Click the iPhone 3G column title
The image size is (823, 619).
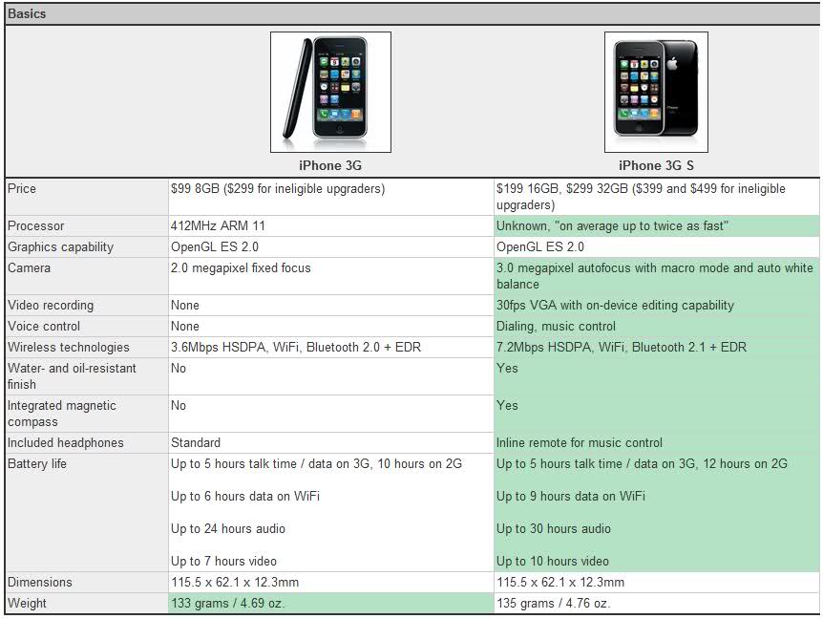(x=330, y=166)
